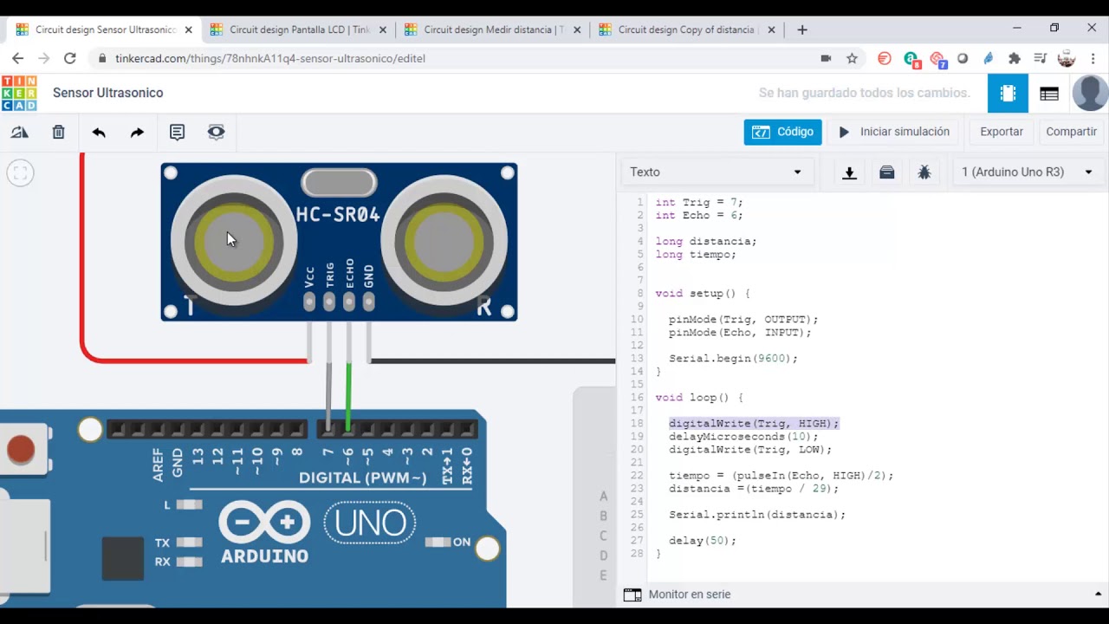Go forward in browser history
Viewport: 1109px width, 624px height.
(44, 58)
